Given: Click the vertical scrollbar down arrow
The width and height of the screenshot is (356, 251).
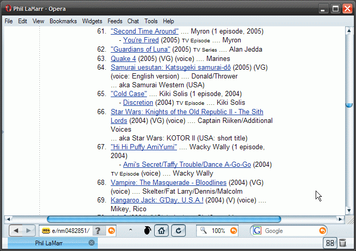Looking at the screenshot, I should (x=349, y=210).
